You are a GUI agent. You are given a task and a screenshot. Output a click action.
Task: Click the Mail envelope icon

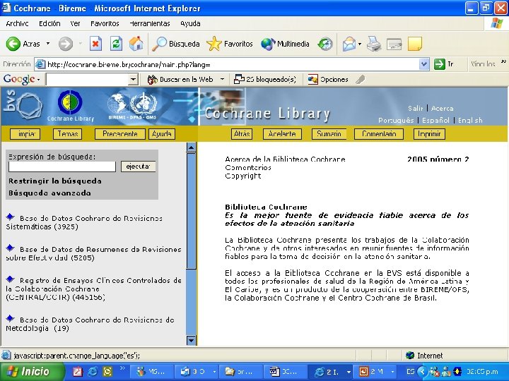[x=349, y=44]
